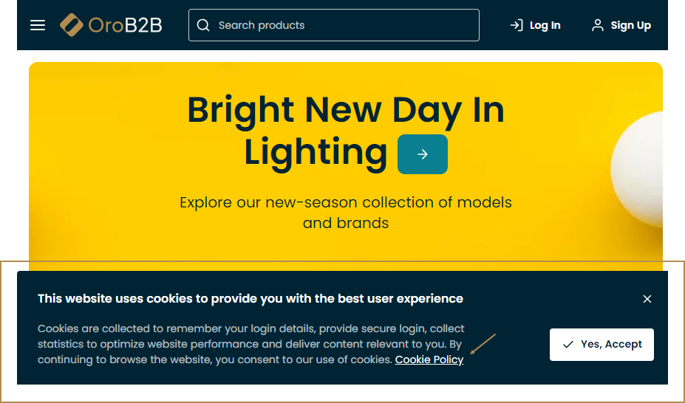The height and width of the screenshot is (403, 685).
Task: Focus the Search products field
Action: coord(340,25)
